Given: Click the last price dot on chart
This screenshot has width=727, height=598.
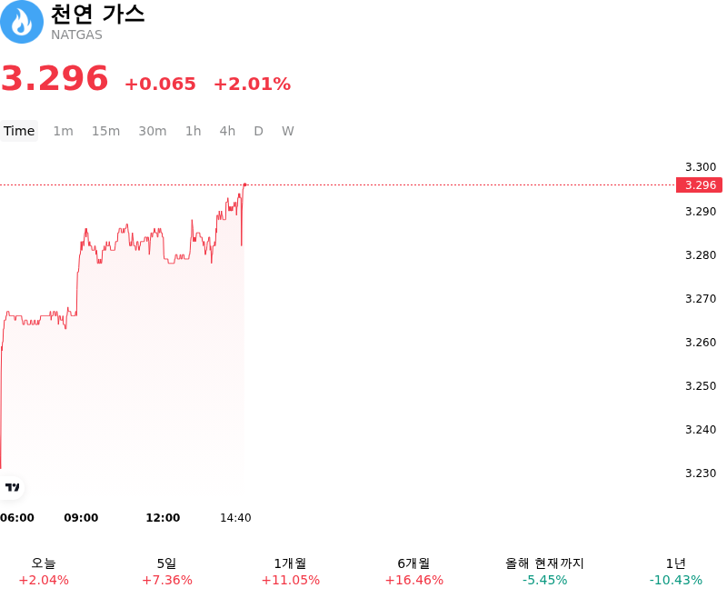Looking at the screenshot, I should pyautogui.click(x=244, y=184).
